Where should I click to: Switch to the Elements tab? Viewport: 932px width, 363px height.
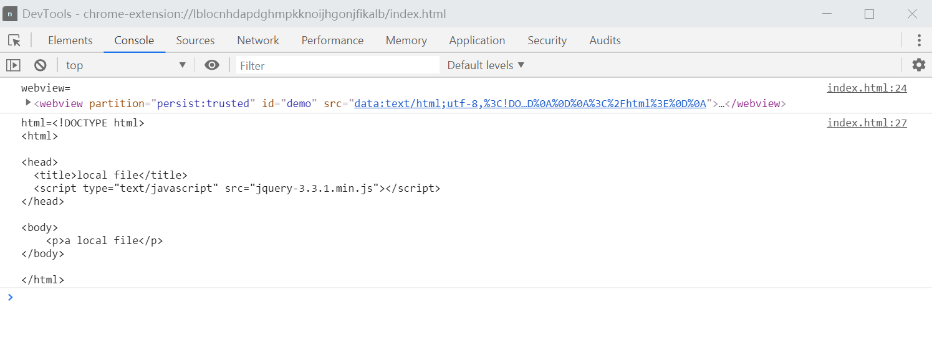(70, 40)
